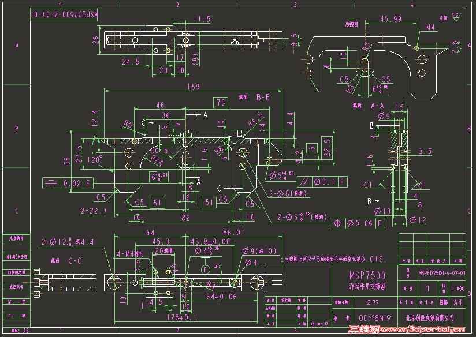
Task: Click the R24 radius dimension
Action: tap(157, 160)
